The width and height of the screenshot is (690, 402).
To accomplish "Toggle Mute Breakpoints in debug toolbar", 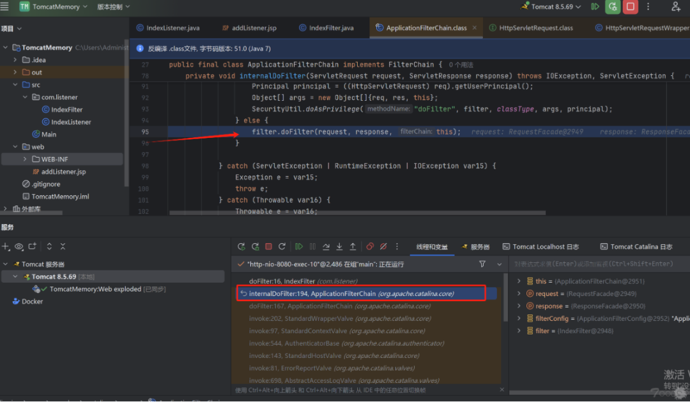I will (383, 246).
